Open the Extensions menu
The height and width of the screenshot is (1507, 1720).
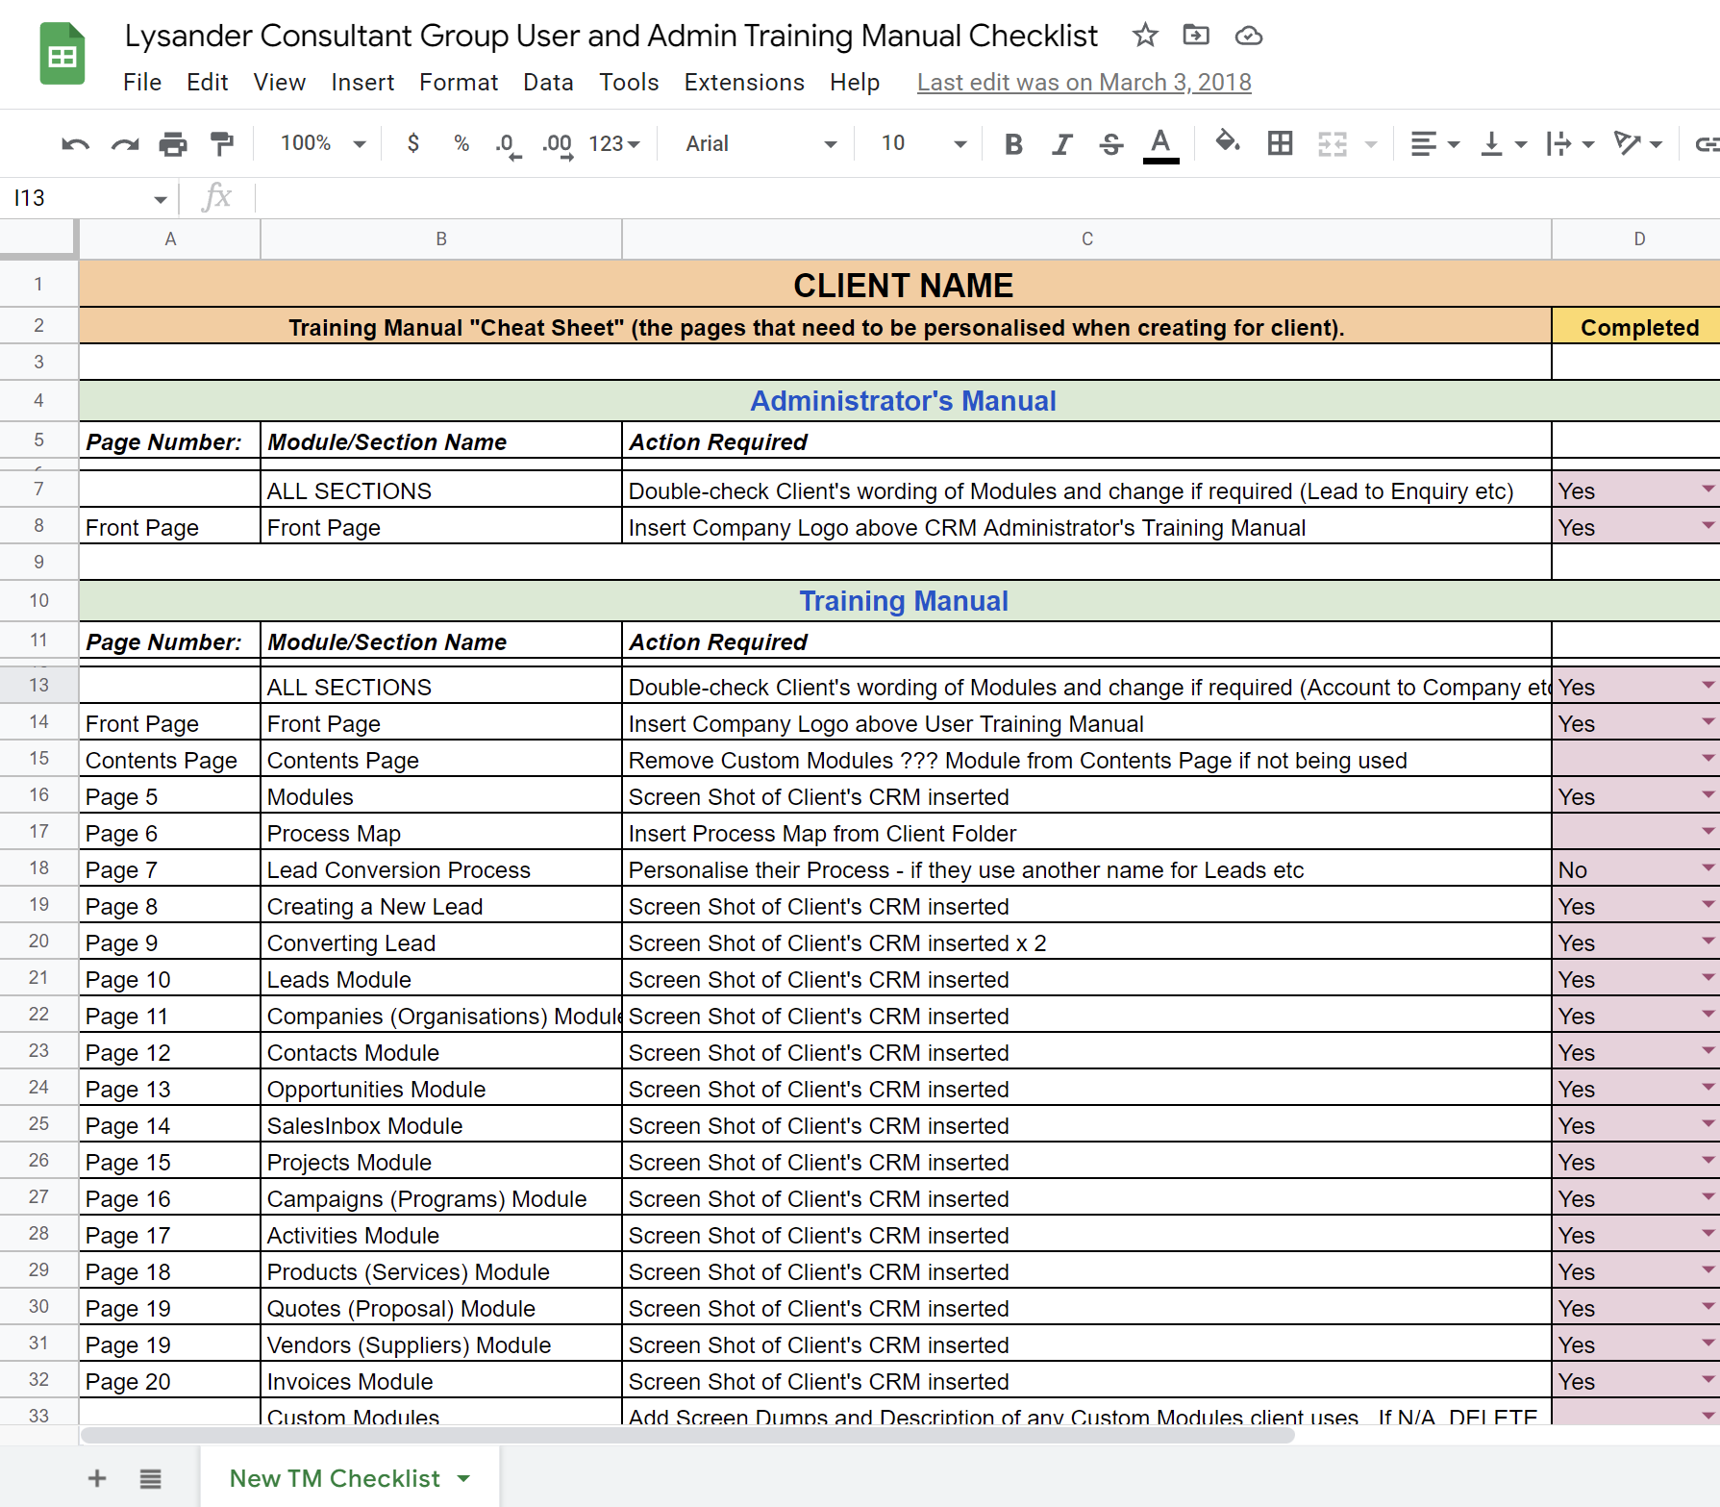point(743,83)
